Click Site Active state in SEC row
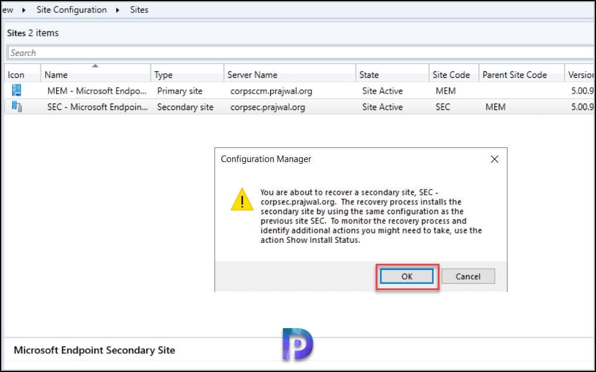 [382, 107]
